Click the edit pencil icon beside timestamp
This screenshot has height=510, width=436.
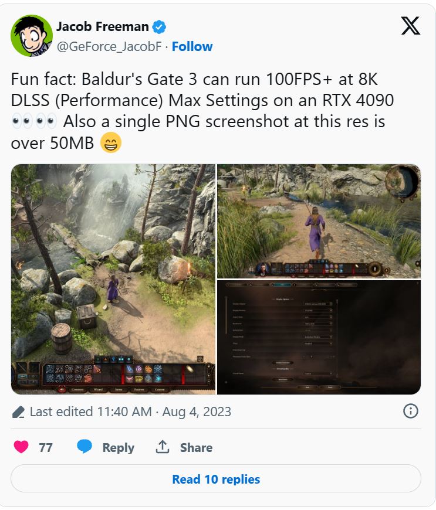(18, 412)
